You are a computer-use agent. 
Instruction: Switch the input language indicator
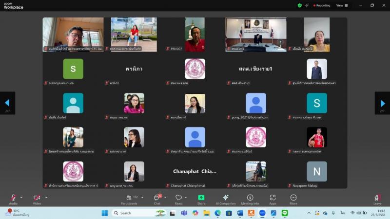[x=343, y=213]
